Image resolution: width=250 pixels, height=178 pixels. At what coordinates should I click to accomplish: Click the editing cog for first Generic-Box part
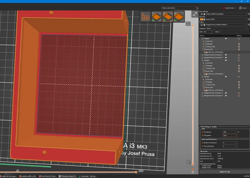tap(239, 47)
